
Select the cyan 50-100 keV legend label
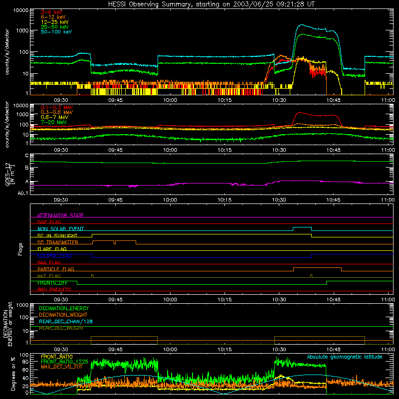[56, 32]
